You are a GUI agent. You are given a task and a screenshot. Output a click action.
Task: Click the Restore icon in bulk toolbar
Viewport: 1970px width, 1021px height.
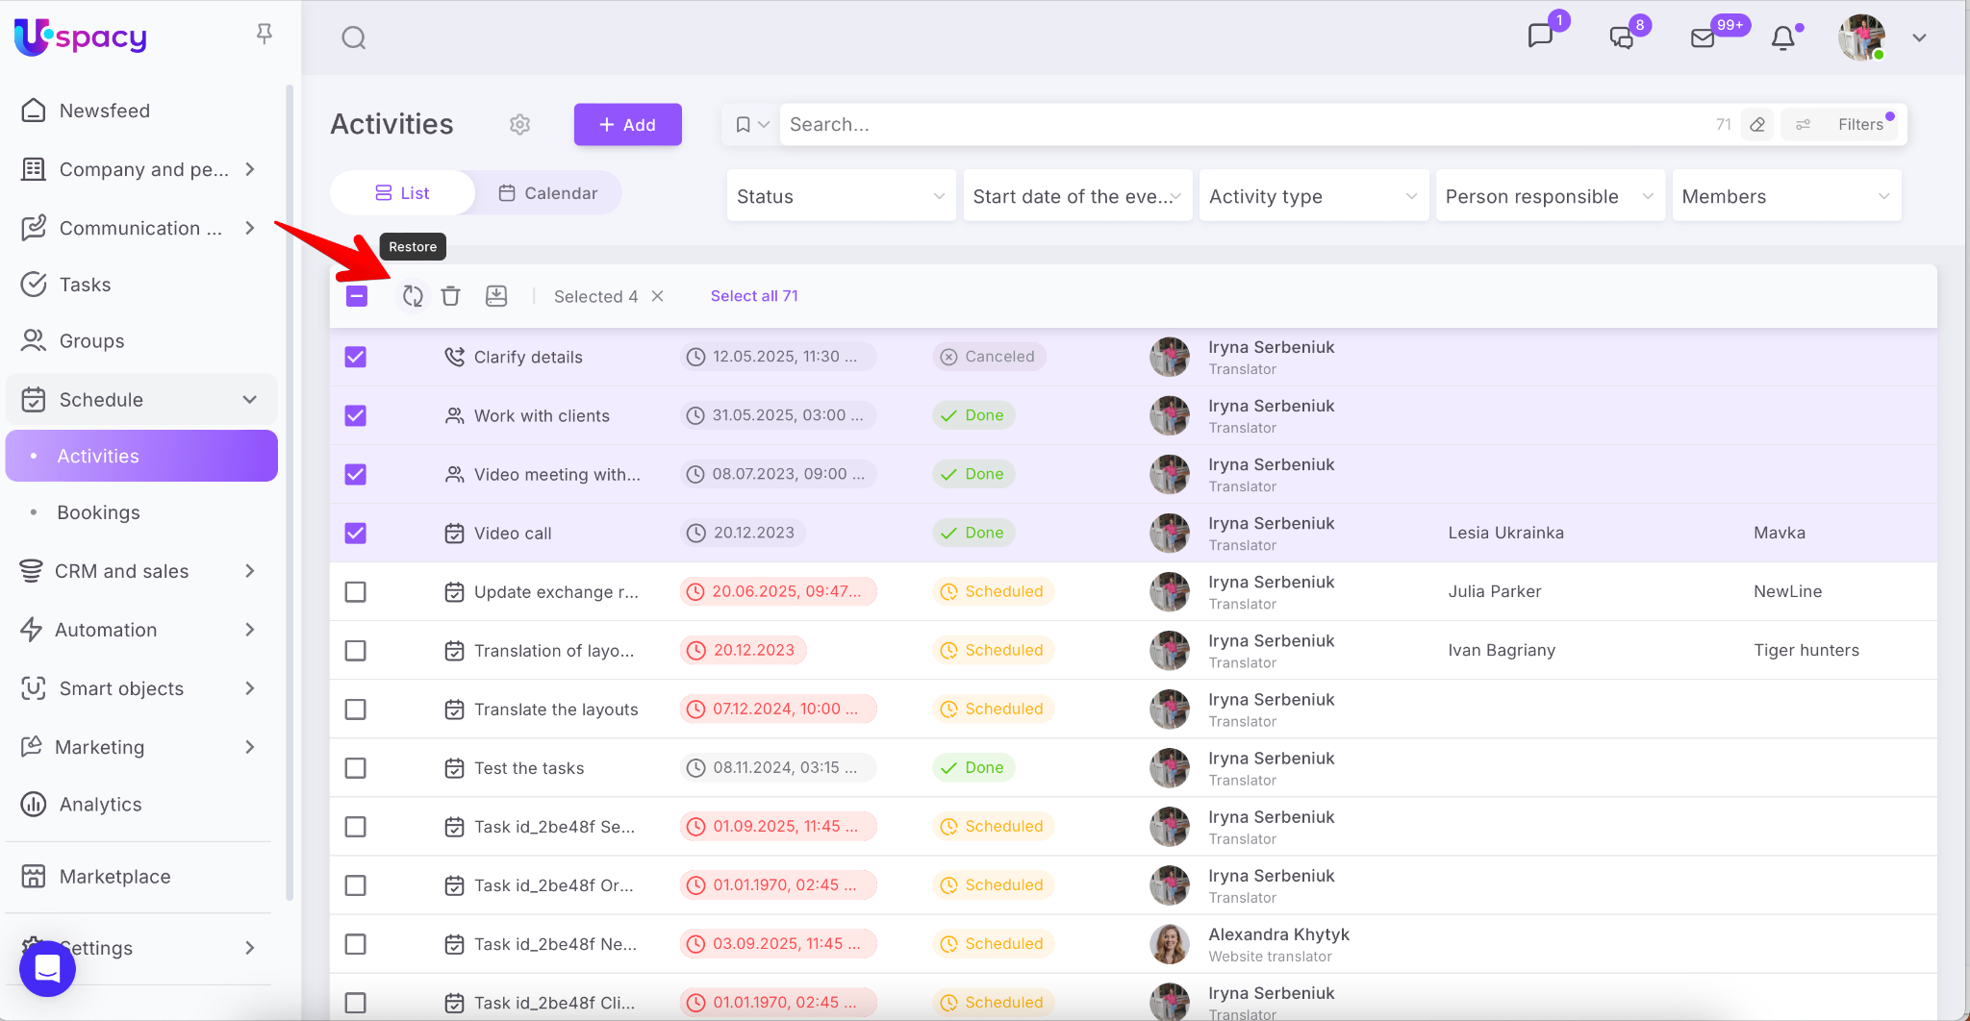click(x=413, y=296)
